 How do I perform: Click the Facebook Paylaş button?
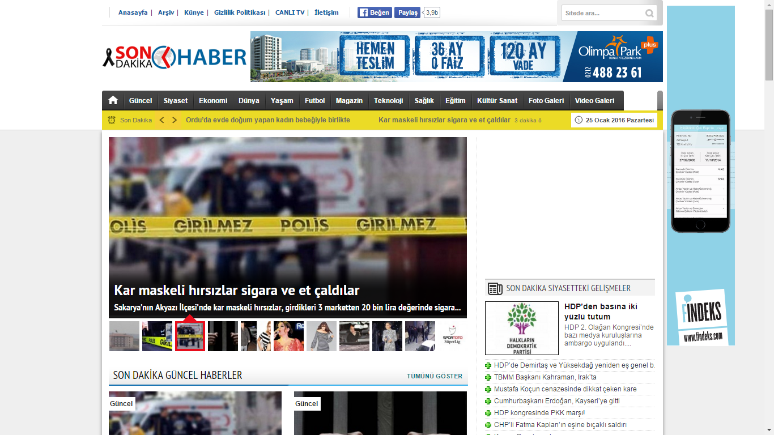(x=407, y=12)
